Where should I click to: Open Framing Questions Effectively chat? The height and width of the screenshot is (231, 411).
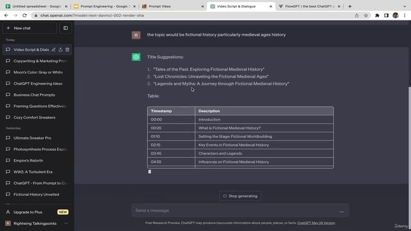point(37,106)
